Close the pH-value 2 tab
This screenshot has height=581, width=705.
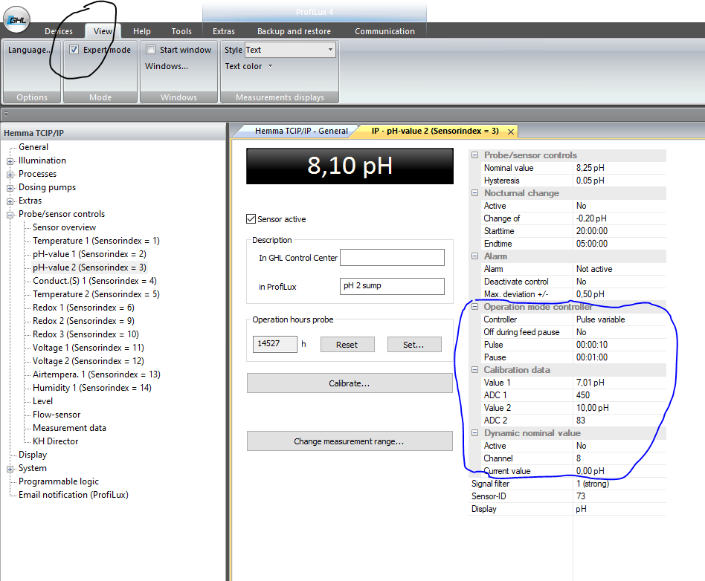click(x=511, y=132)
